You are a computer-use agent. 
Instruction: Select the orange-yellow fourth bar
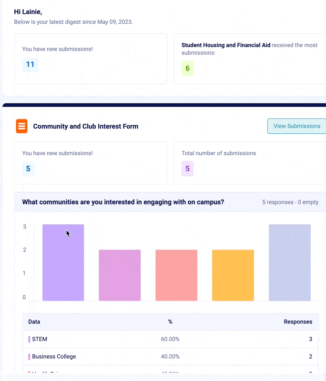click(233, 275)
